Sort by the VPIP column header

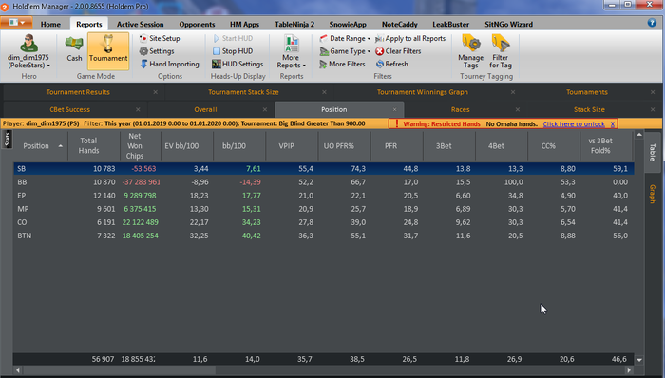click(292, 145)
